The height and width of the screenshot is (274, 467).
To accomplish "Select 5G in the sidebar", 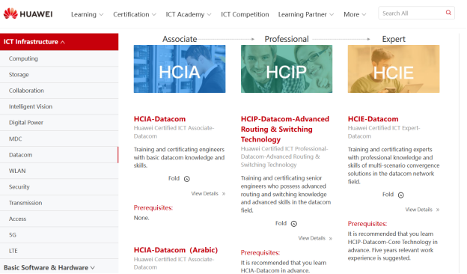I will (59, 235).
